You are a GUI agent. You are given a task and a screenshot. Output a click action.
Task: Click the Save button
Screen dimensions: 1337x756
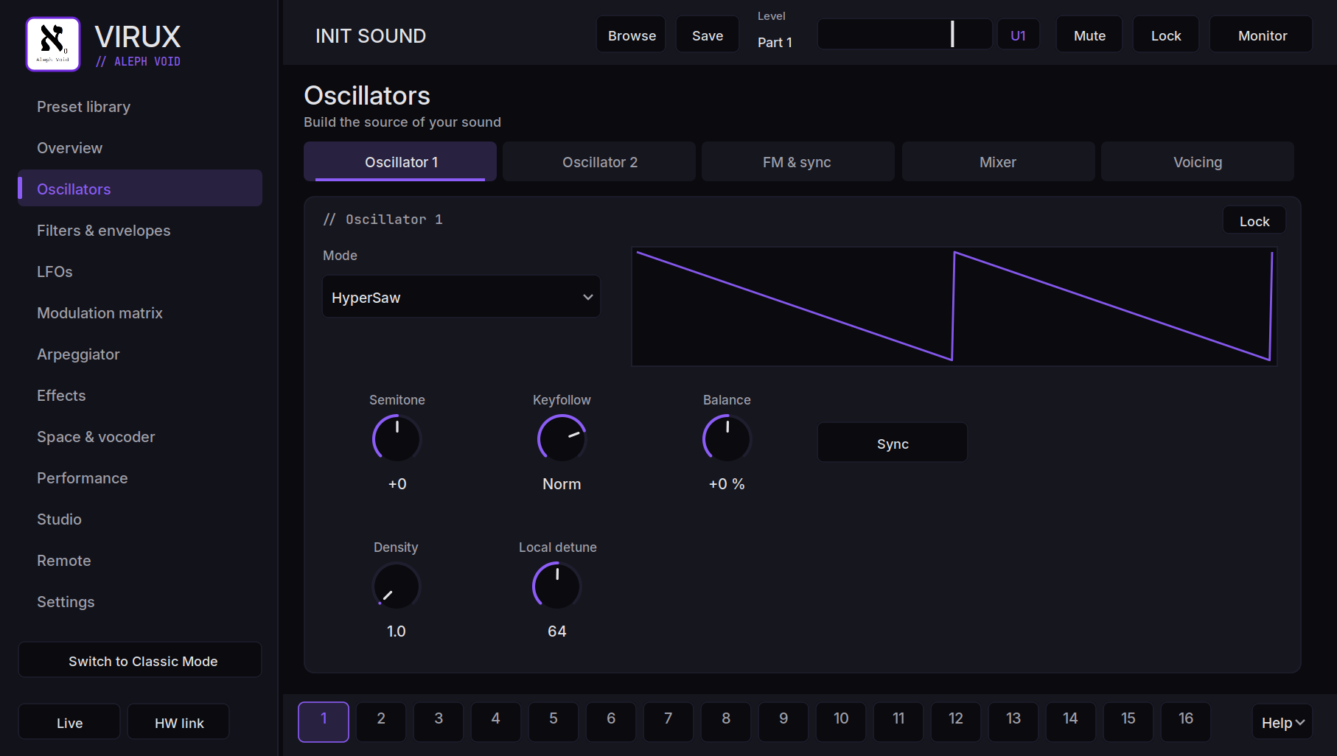708,35
